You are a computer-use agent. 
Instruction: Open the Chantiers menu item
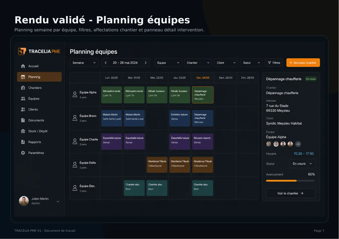click(x=39, y=88)
